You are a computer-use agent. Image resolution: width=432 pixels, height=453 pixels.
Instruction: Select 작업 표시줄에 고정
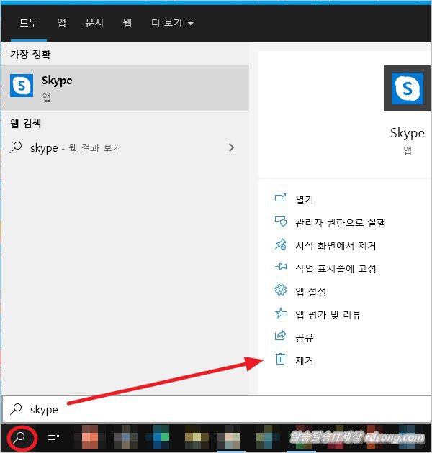[336, 268]
